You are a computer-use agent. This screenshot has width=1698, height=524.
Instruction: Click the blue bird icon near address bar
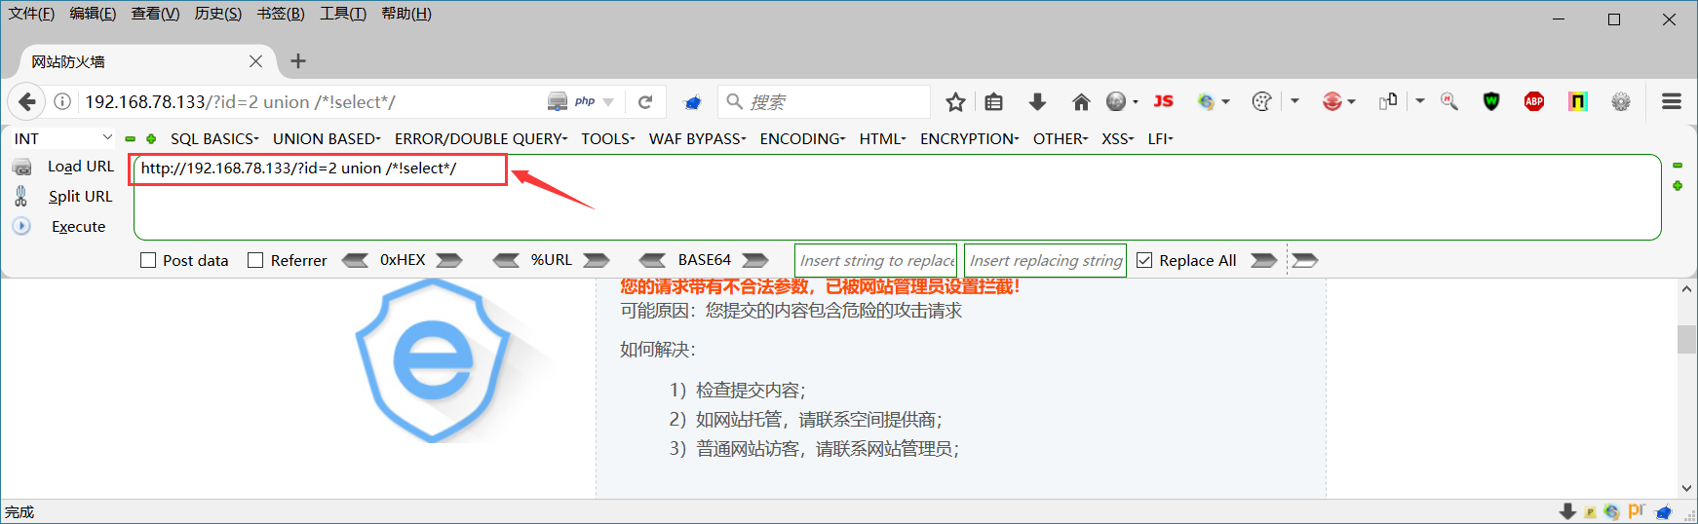click(693, 102)
